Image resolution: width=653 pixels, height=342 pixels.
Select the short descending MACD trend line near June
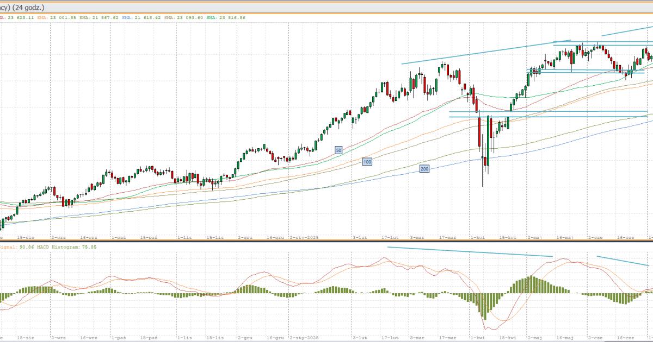pos(623,261)
